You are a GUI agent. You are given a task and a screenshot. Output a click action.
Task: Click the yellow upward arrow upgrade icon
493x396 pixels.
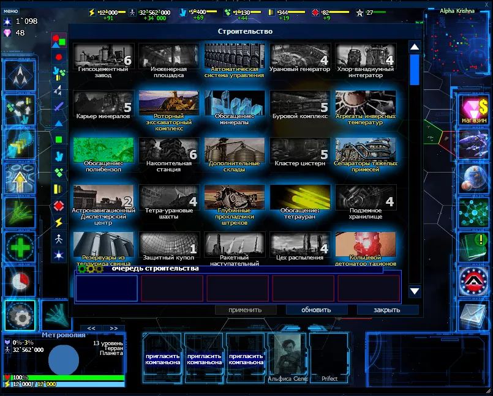[21, 179]
